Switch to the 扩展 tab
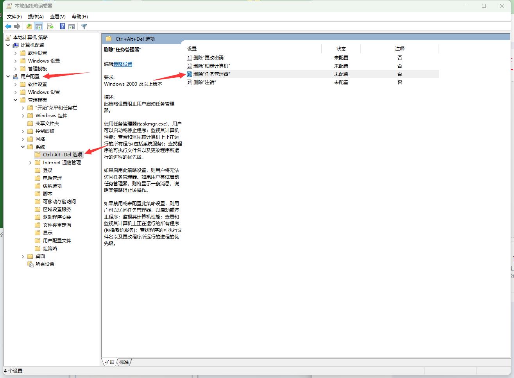This screenshot has width=514, height=378. [x=110, y=362]
